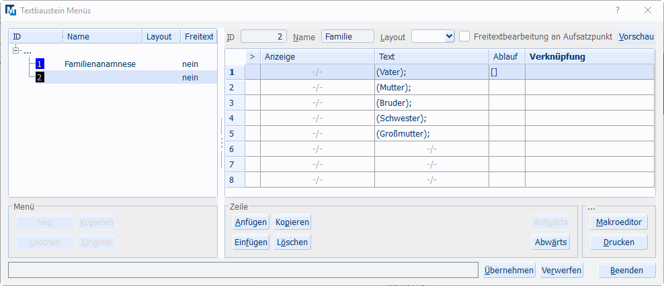Click Kopieren in the Zeile group

click(x=292, y=222)
